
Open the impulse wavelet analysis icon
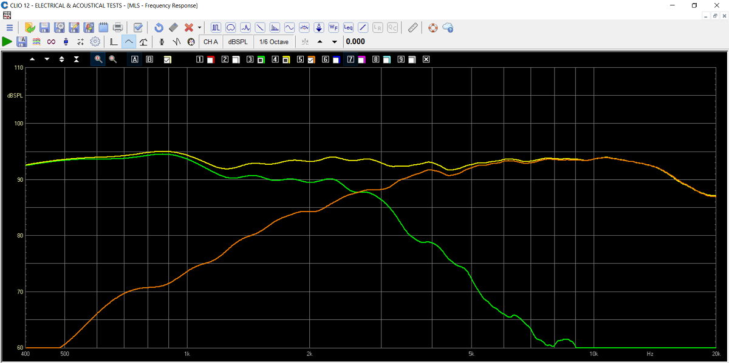coord(245,27)
